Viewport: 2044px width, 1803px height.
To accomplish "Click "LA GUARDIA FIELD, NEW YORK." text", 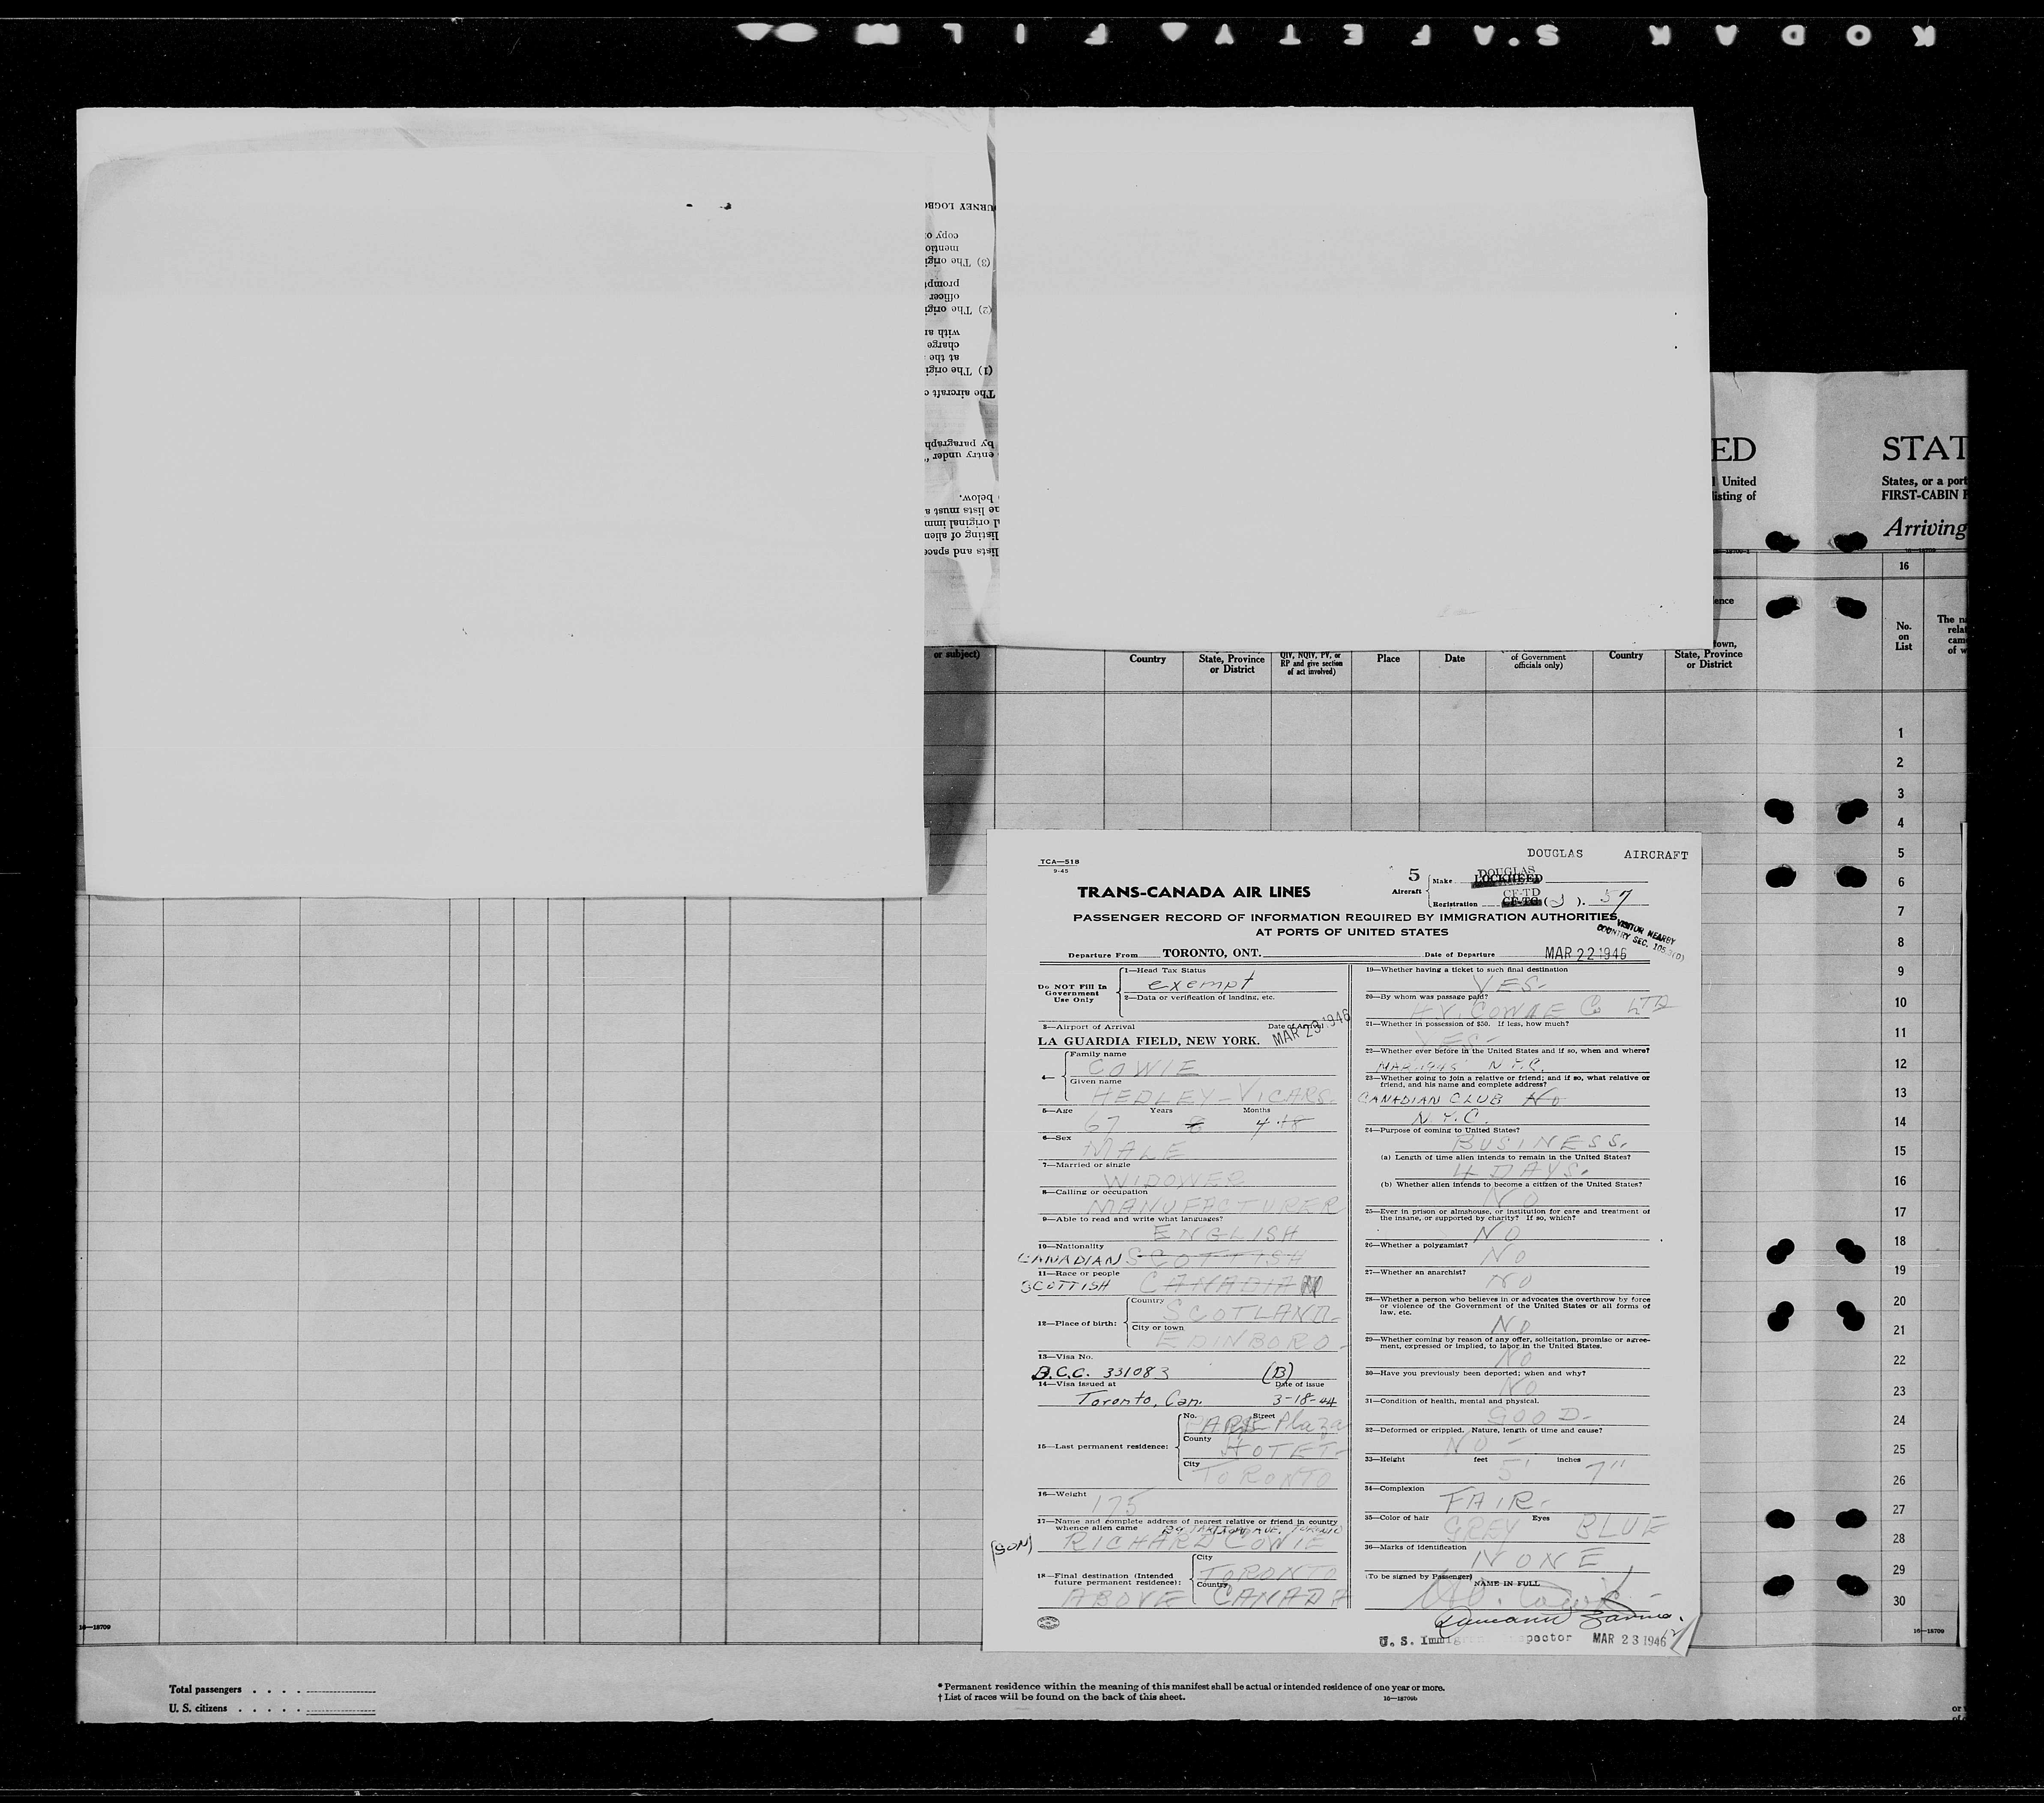I will tap(1149, 1041).
